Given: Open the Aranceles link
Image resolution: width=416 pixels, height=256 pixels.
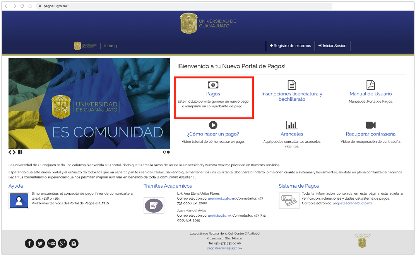Looking at the screenshot, I should coord(292,134).
